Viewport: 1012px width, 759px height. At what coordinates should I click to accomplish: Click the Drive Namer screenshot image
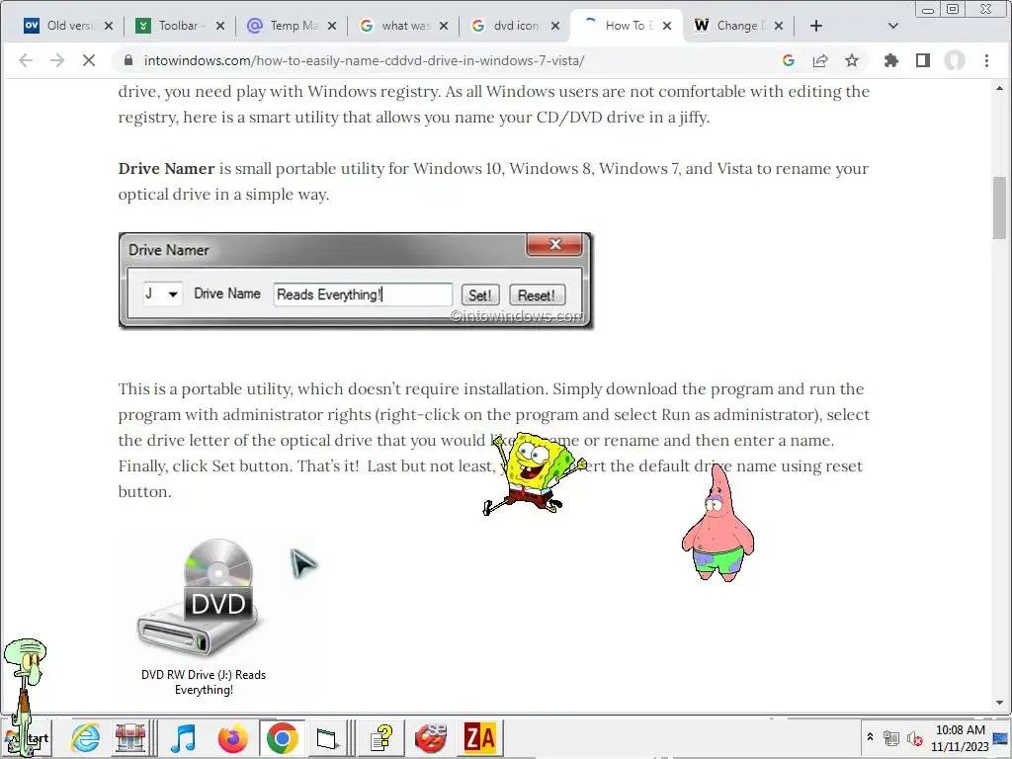tap(356, 282)
